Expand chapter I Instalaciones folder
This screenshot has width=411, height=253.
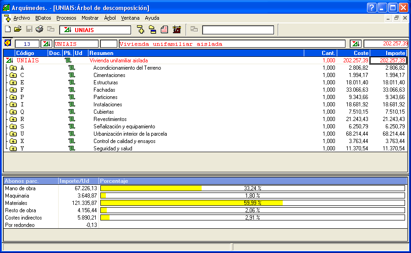click(13, 104)
